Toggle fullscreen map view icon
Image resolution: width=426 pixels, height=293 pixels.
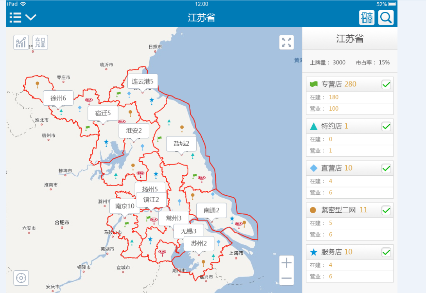click(x=286, y=42)
